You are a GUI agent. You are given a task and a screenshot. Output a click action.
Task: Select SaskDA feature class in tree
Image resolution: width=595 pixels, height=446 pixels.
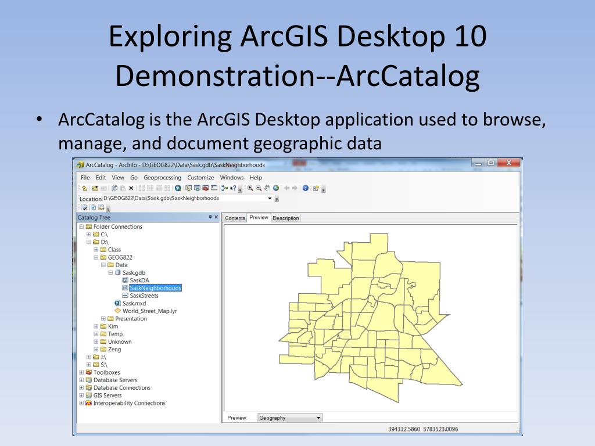click(139, 280)
